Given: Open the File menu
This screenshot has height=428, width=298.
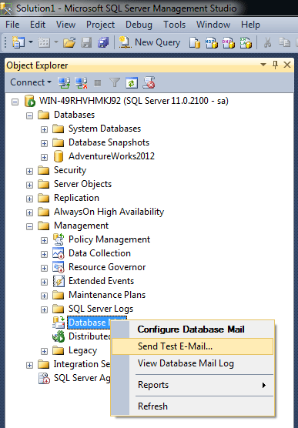Looking at the screenshot, I should pyautogui.click(x=12, y=25).
